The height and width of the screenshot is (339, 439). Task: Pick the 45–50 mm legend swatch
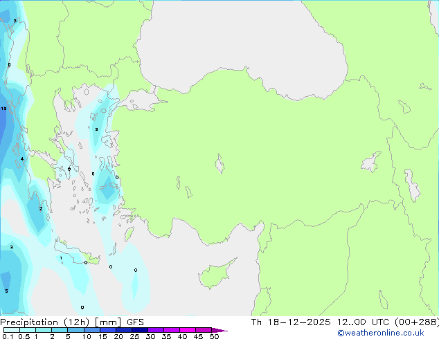pyautogui.click(x=204, y=330)
